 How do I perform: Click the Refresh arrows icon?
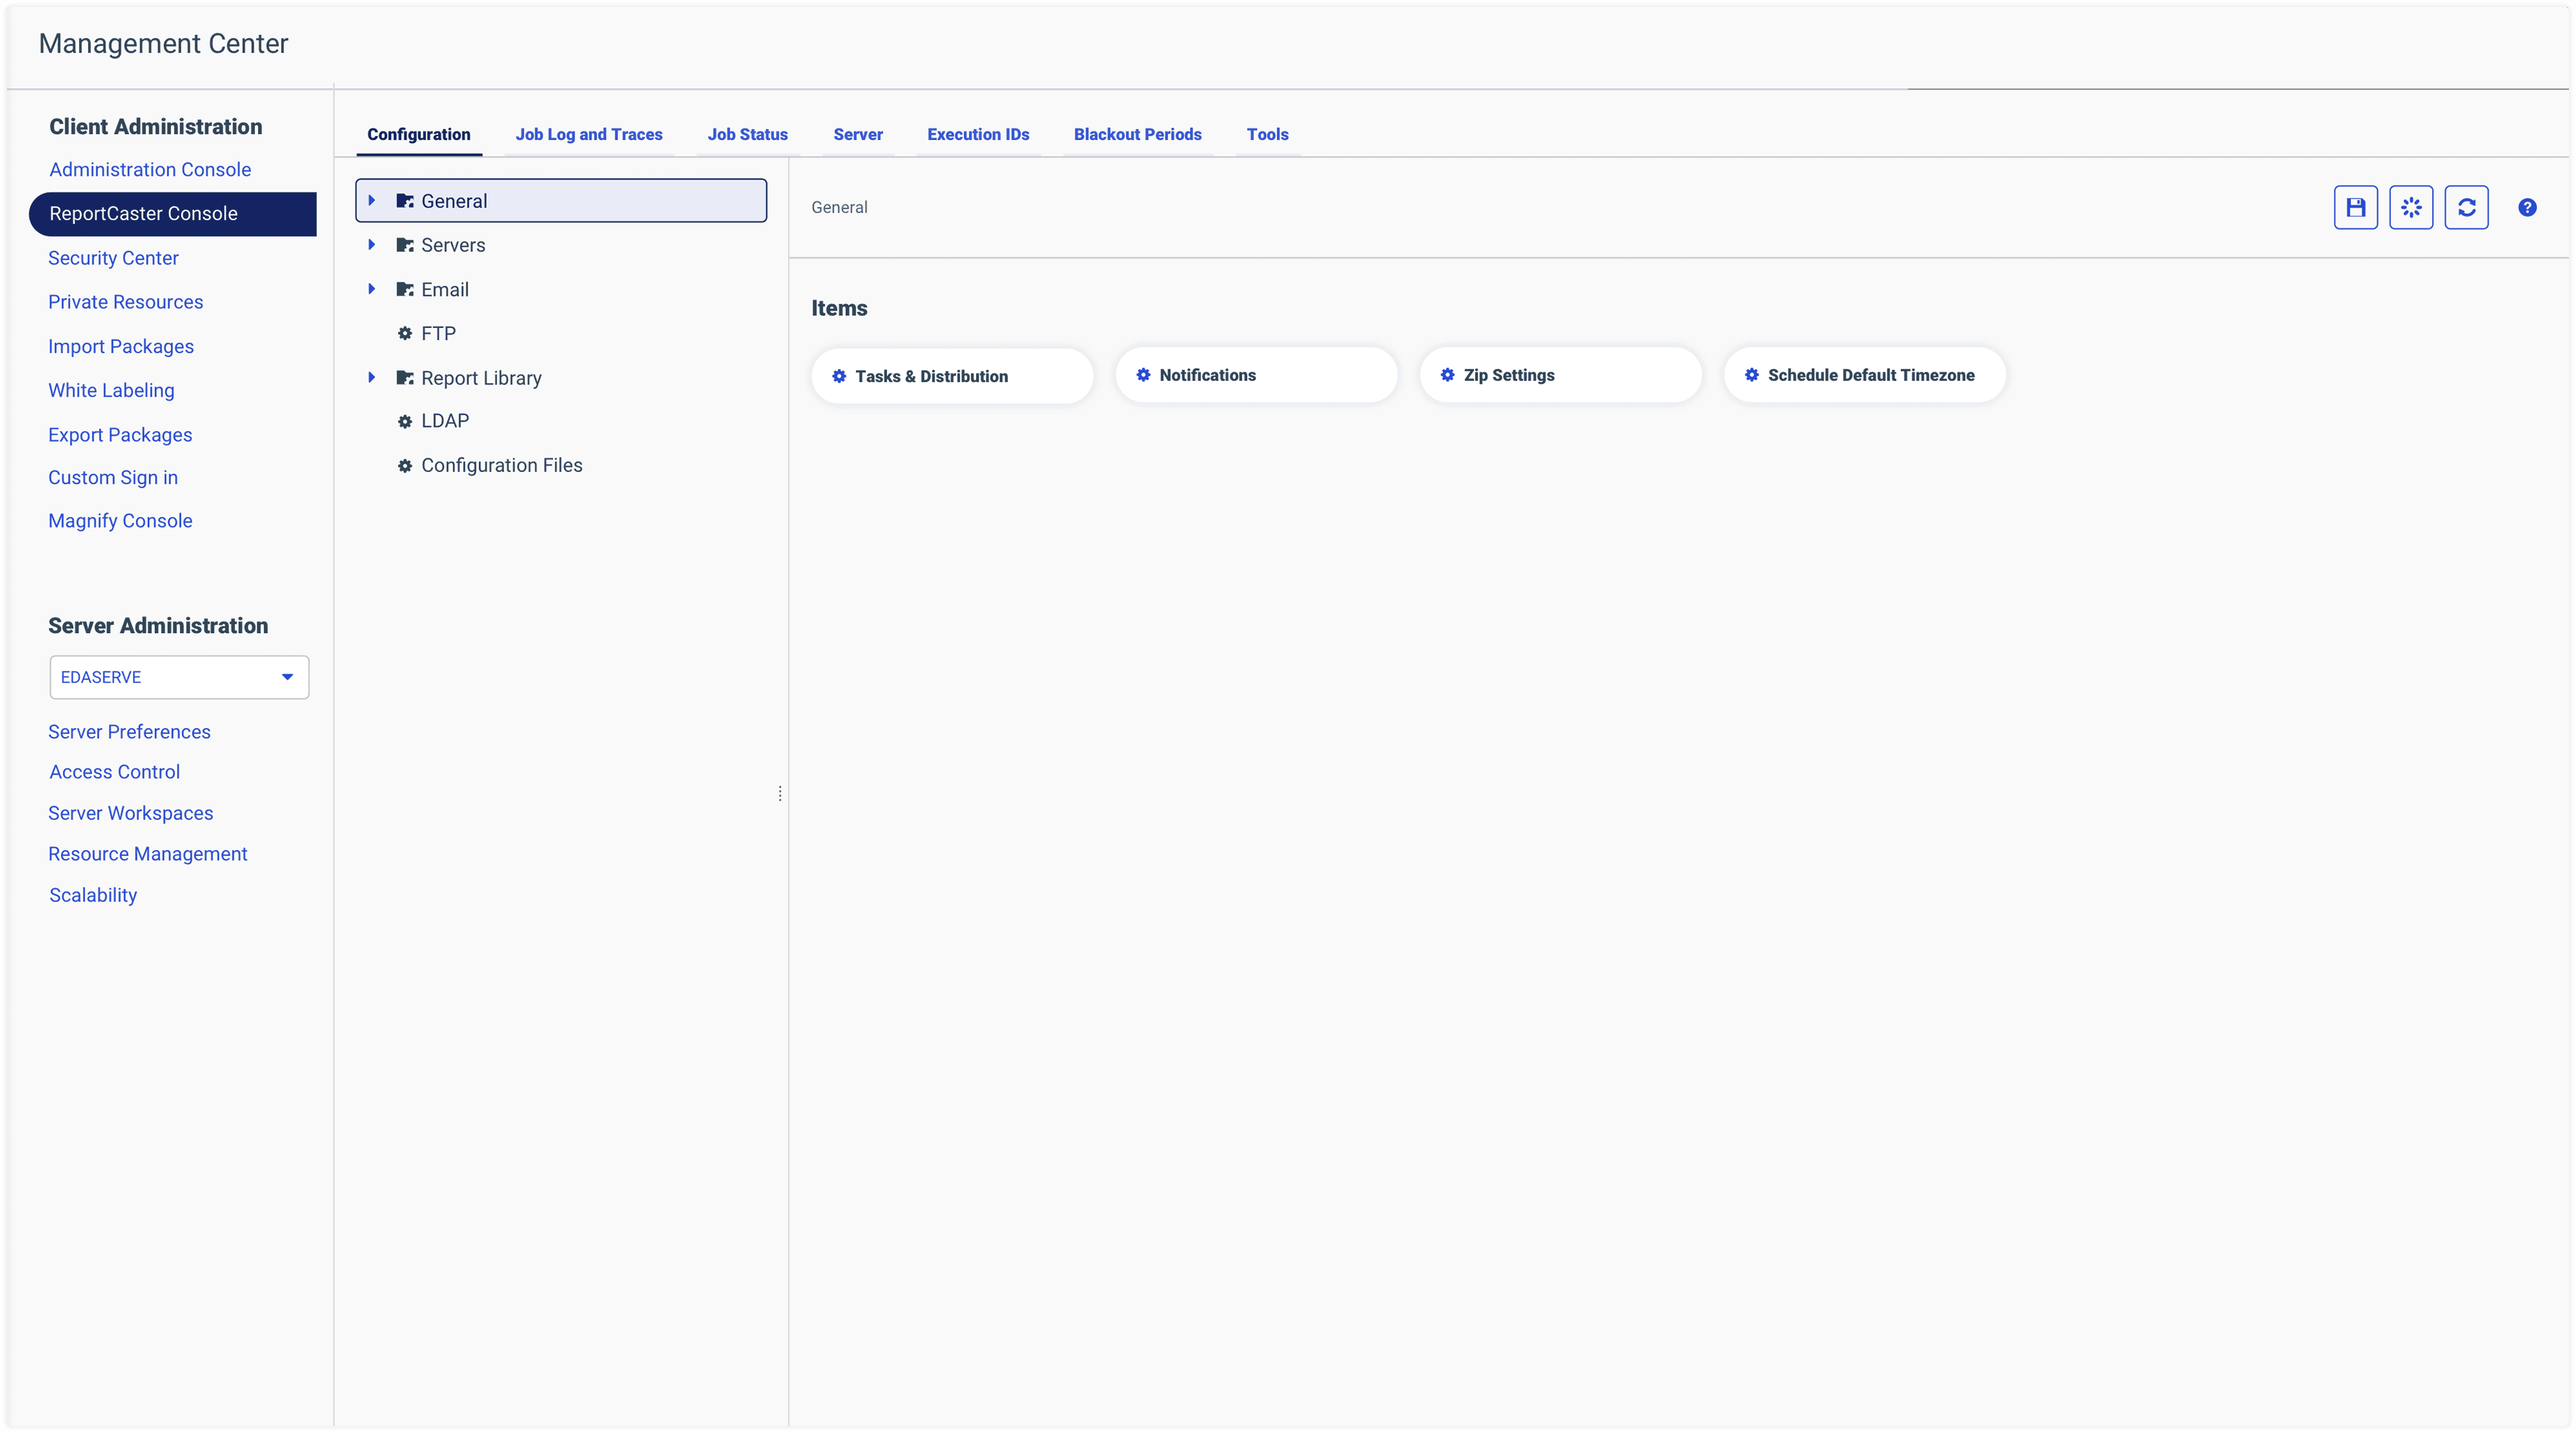2466,207
